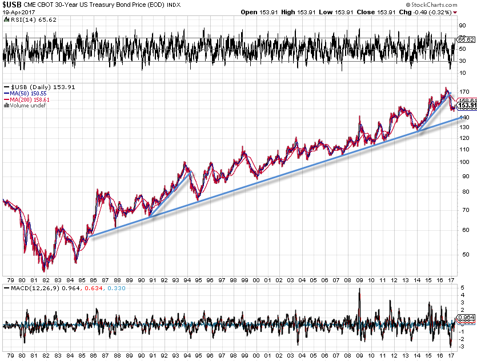Click the 100 price axis label
The image size is (477, 361).
click(464, 162)
